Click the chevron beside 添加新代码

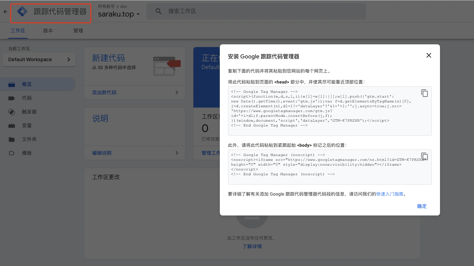click(177, 92)
